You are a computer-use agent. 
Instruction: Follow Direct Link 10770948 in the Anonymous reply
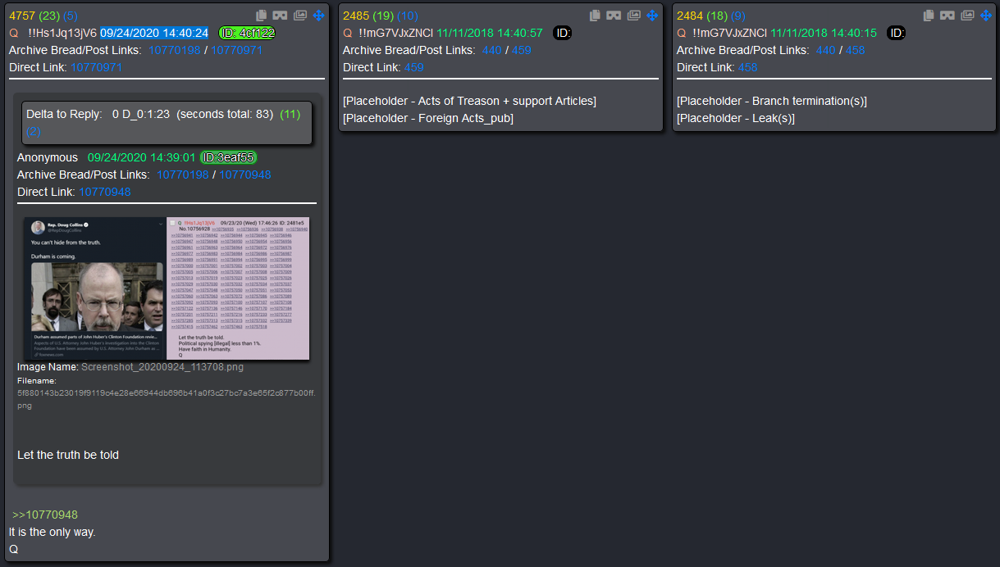[x=105, y=192]
